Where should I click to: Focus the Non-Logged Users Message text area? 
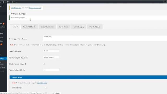click(x=105, y=38)
